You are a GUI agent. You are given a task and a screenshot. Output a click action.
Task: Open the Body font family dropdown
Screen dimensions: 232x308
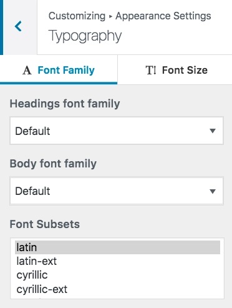coord(117,191)
